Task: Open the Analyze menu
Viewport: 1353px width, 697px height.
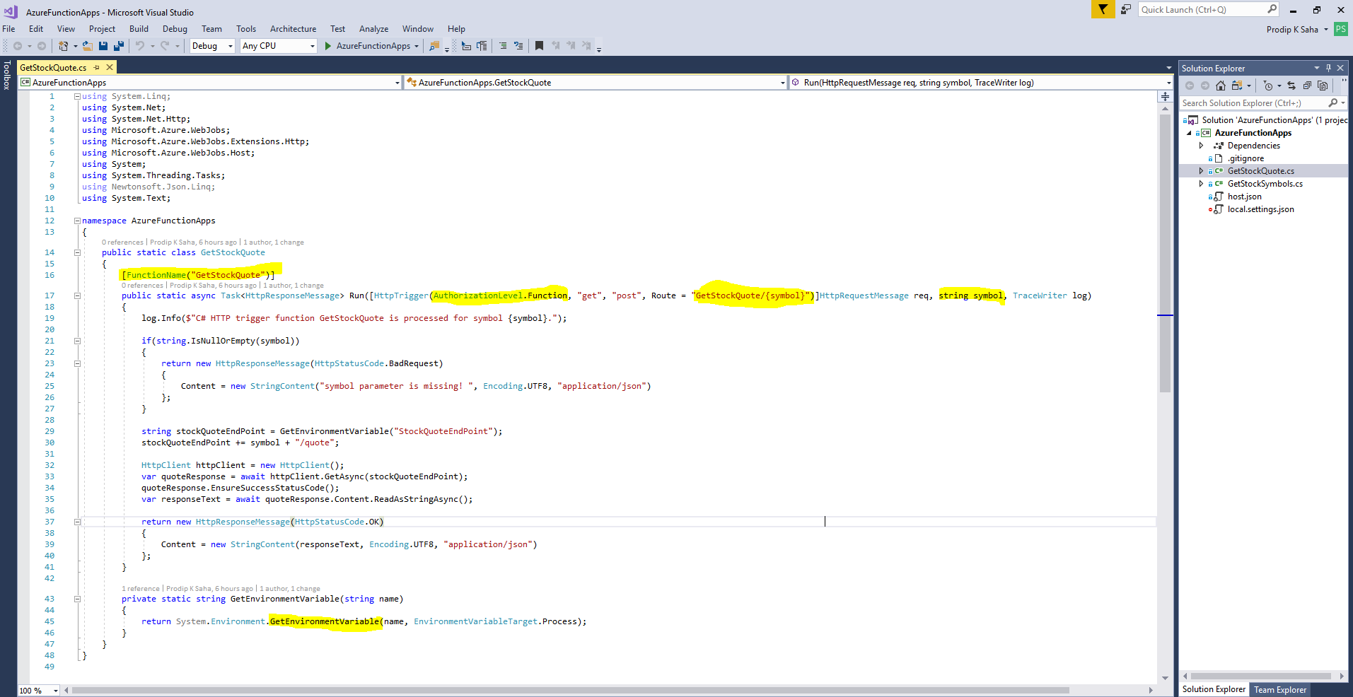Action: [373, 29]
